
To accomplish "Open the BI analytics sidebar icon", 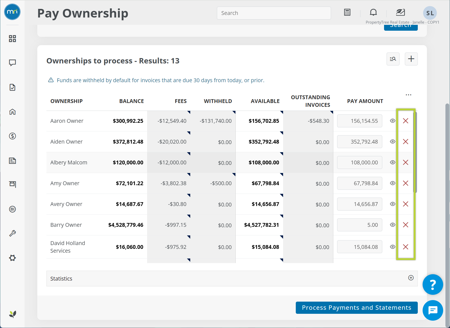I will click(12, 209).
